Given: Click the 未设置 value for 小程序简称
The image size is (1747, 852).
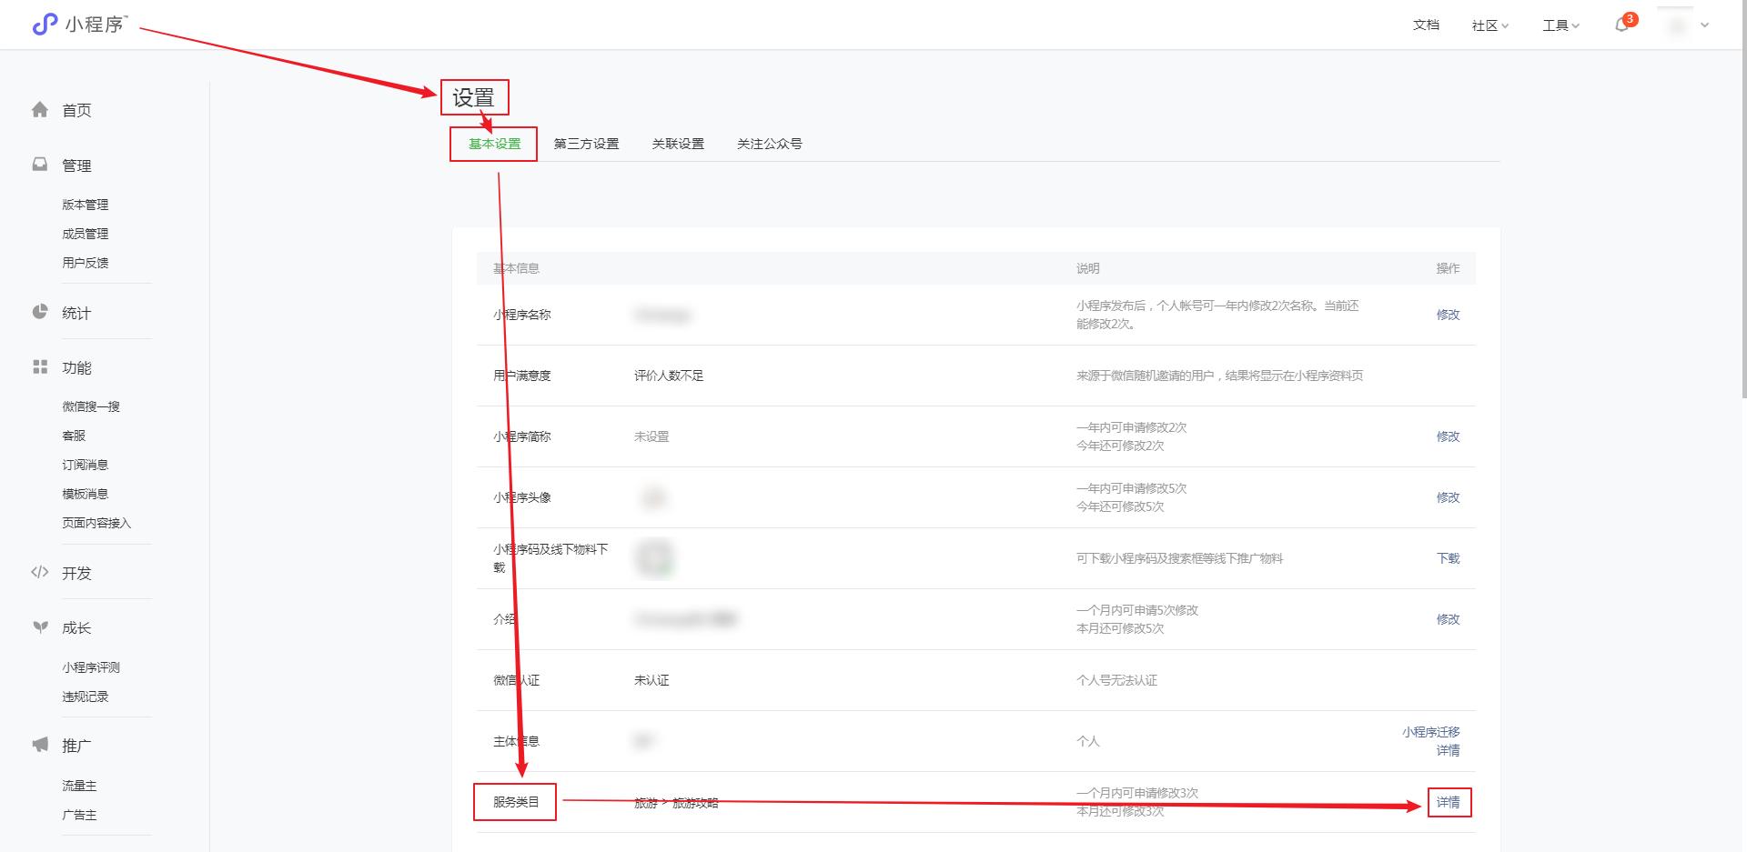Looking at the screenshot, I should [x=651, y=436].
